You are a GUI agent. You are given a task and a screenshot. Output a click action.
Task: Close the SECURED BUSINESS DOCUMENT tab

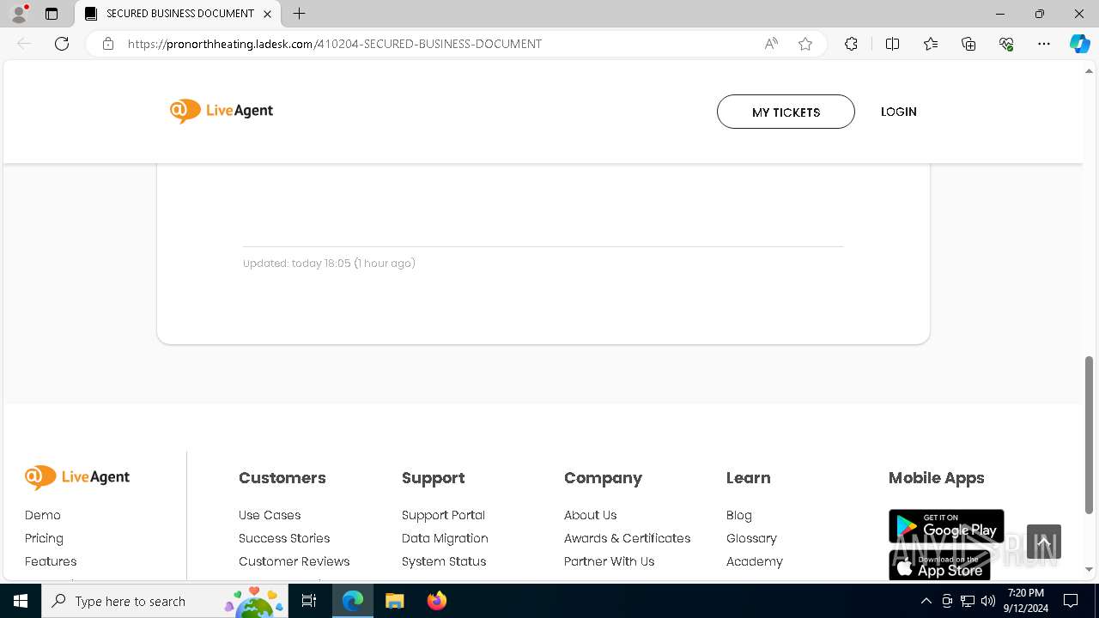267,14
